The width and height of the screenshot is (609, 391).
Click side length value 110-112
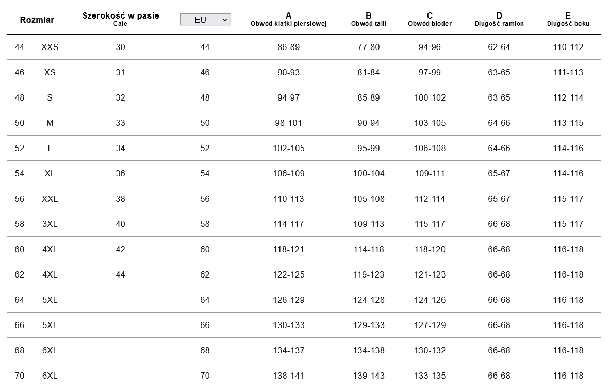[568, 47]
